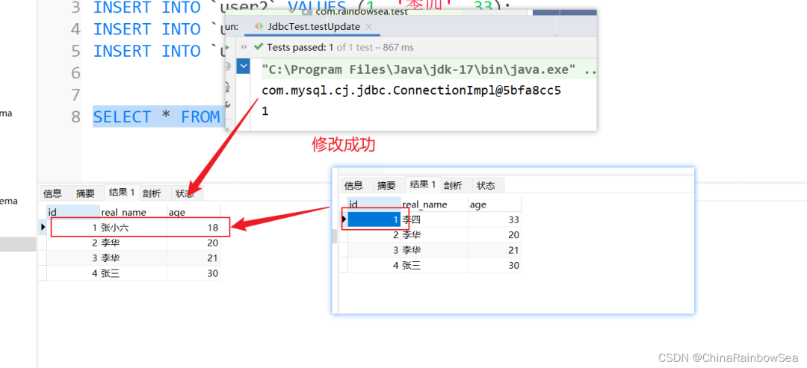Click SQL line 5 INSERT INTO statement
807x368 pixels.
coord(159,52)
